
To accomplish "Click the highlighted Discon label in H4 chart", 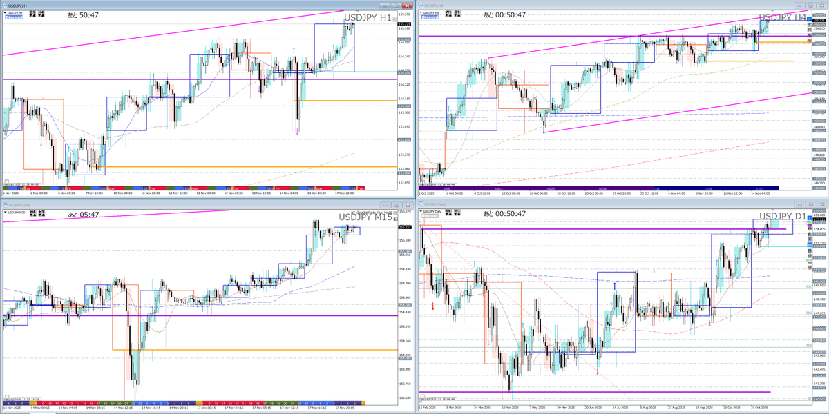I will pos(430,17).
